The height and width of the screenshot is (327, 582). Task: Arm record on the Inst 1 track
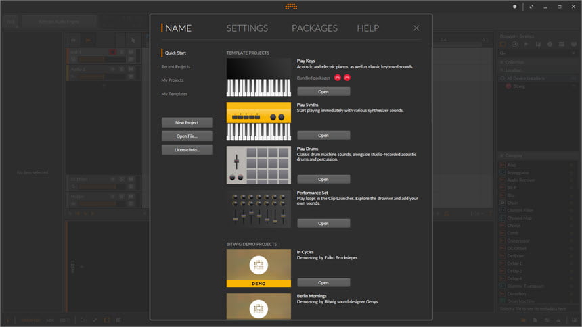click(x=112, y=52)
